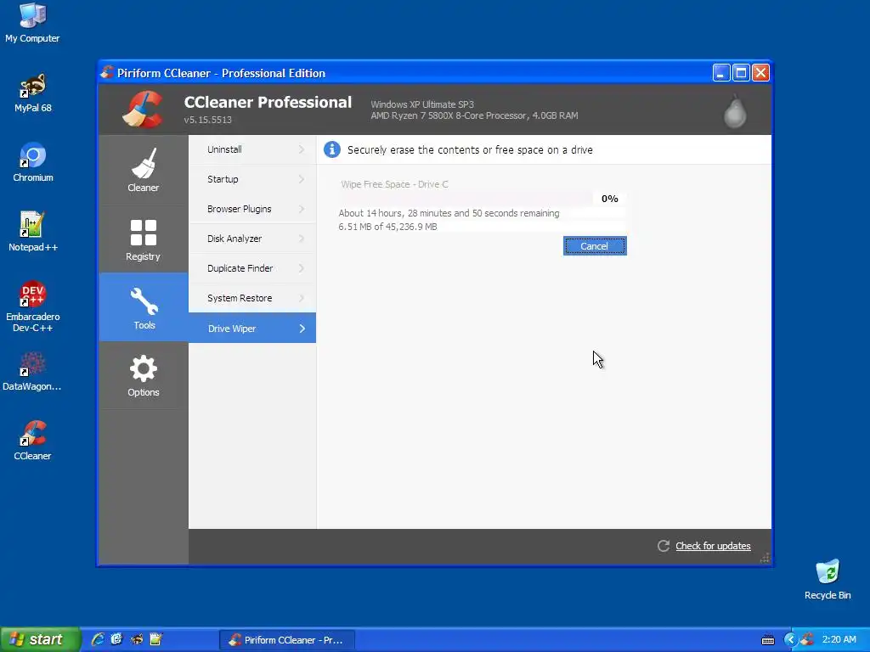
Task: Open the Registry section
Action: click(143, 239)
